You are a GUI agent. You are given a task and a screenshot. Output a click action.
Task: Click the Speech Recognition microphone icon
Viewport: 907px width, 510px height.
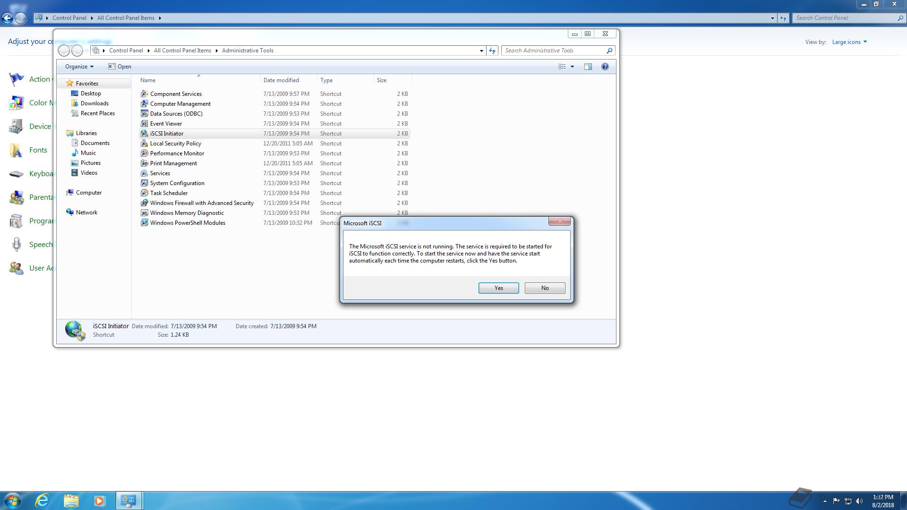pos(17,245)
